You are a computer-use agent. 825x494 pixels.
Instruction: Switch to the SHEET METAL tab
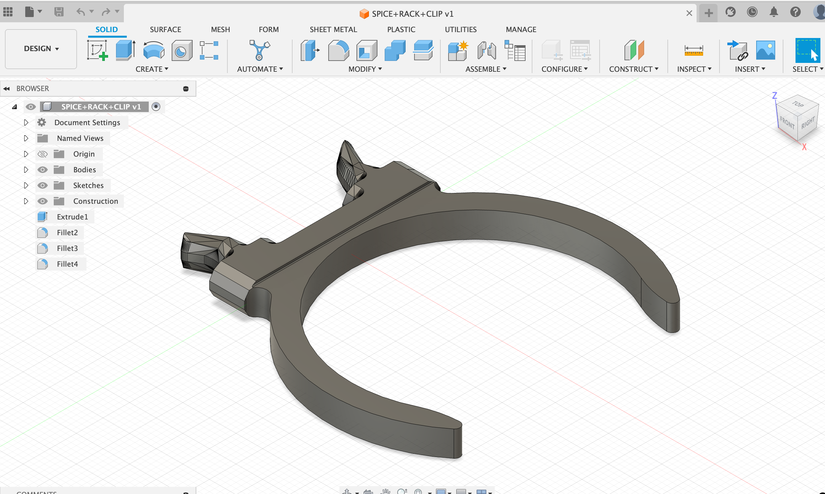point(333,29)
